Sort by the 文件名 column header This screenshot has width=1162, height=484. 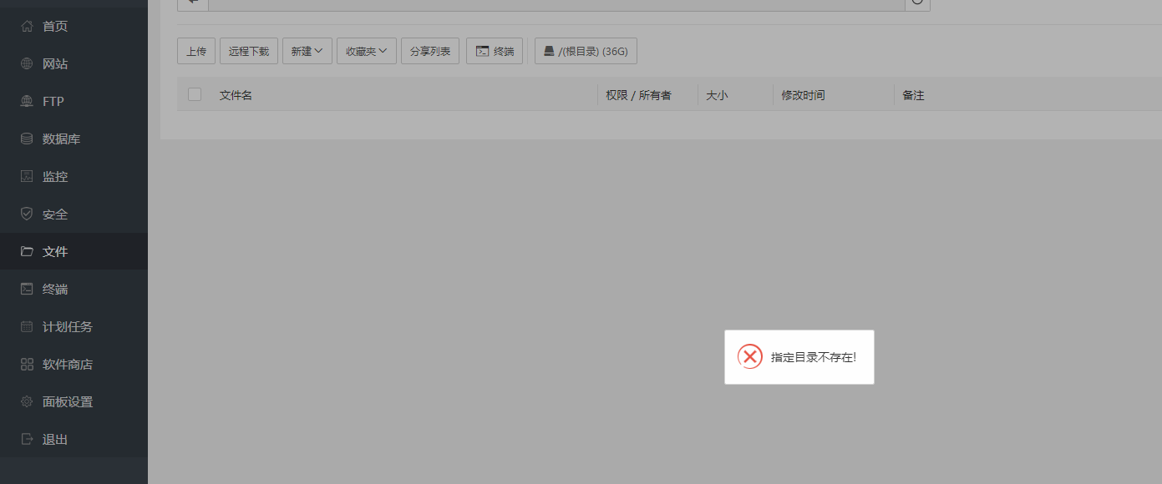pyautogui.click(x=236, y=95)
